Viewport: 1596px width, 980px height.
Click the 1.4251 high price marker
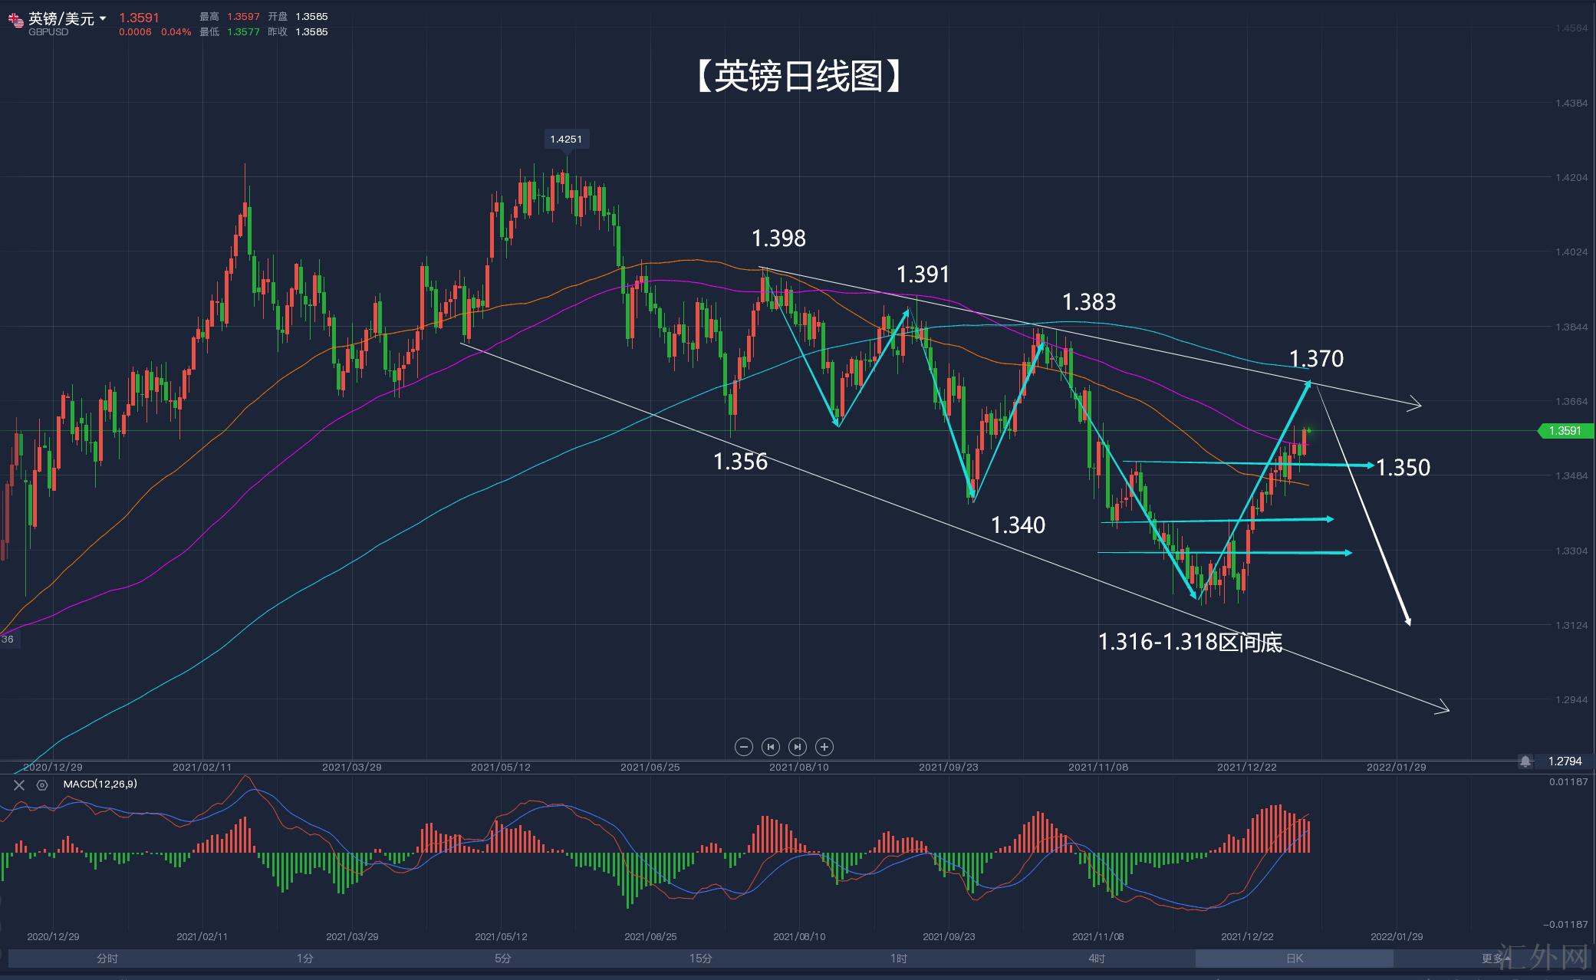click(566, 139)
